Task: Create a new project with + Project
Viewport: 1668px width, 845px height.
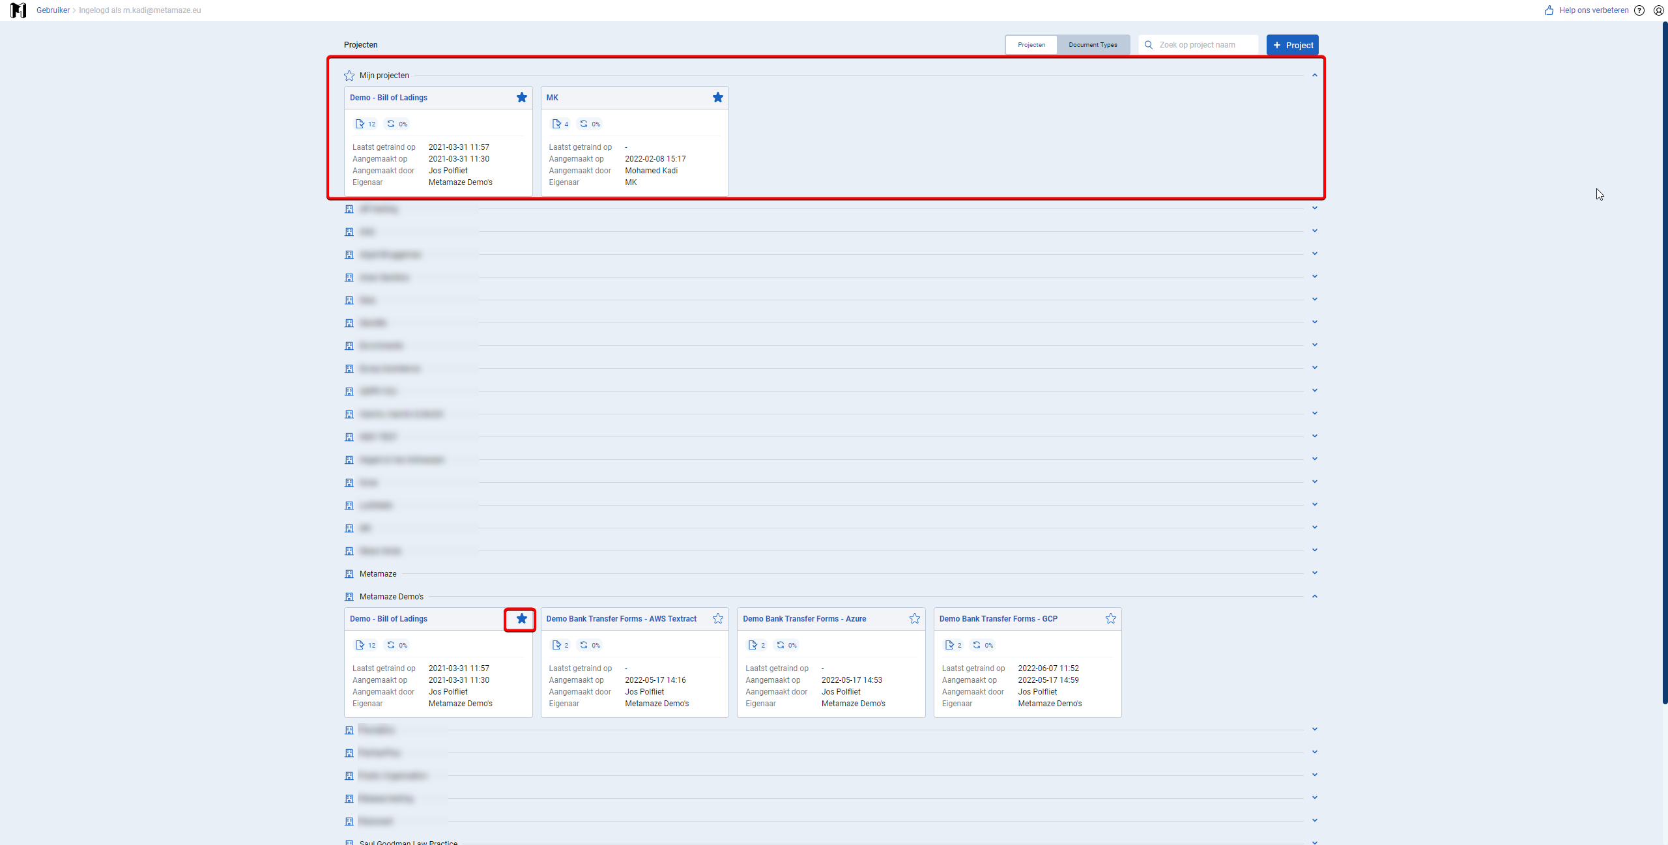Action: (x=1293, y=45)
